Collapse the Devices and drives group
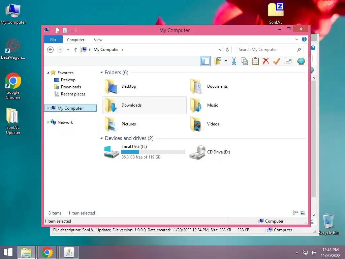 coord(101,138)
